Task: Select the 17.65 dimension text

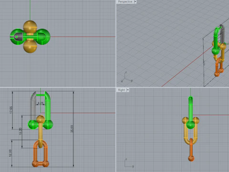Action: [x=11, y=110]
